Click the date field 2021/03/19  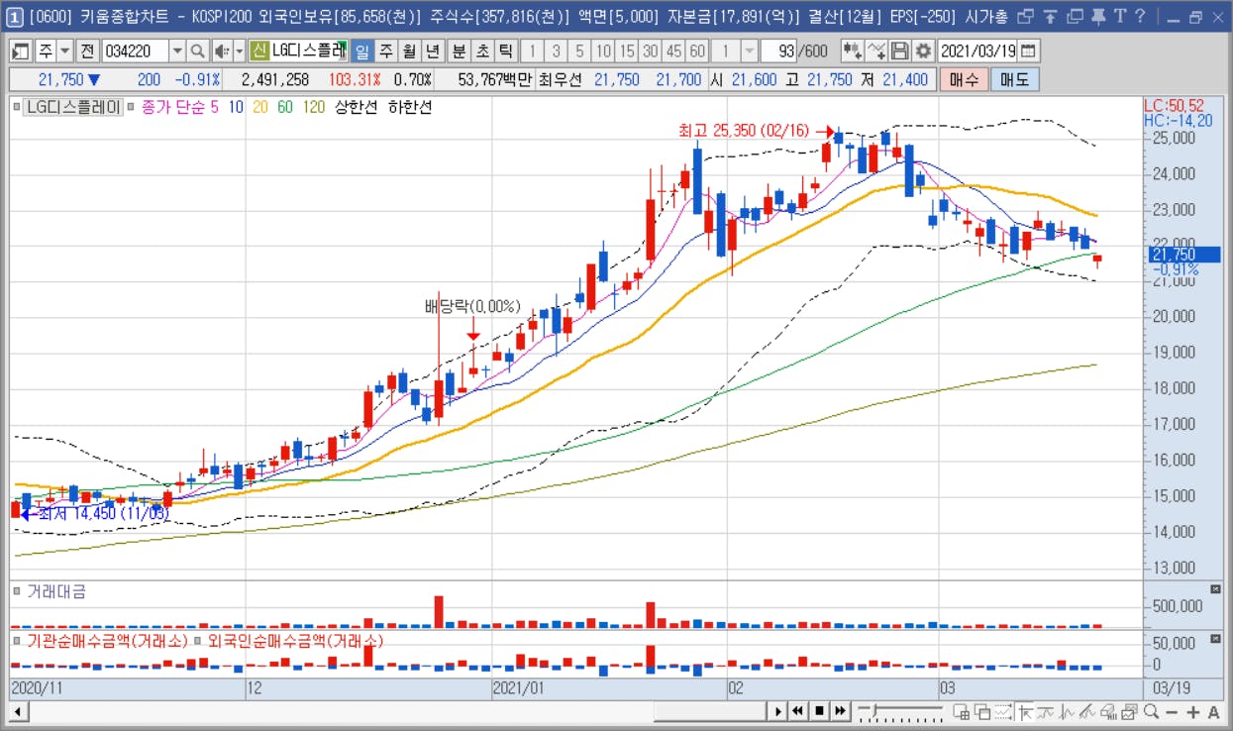tap(977, 51)
